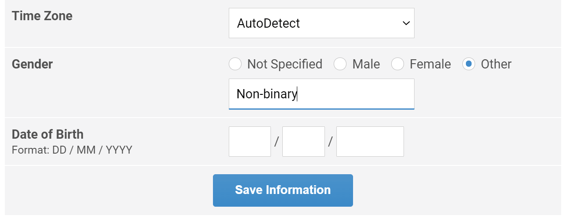Click the year (YYYY) birth date box
Image resolution: width=566 pixels, height=219 pixels.
[x=370, y=141]
